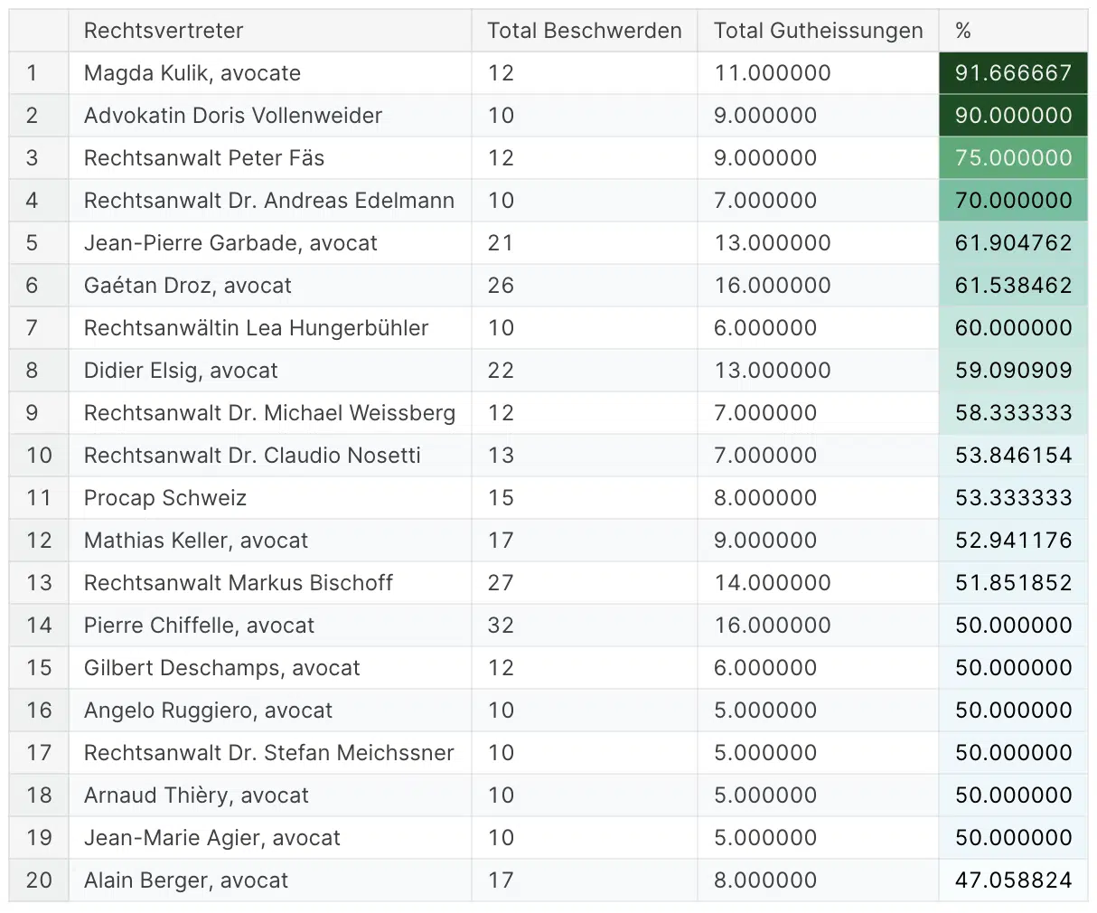Click the 47.058824 percentage cell
This screenshot has height=913, width=1097.
(1013, 880)
